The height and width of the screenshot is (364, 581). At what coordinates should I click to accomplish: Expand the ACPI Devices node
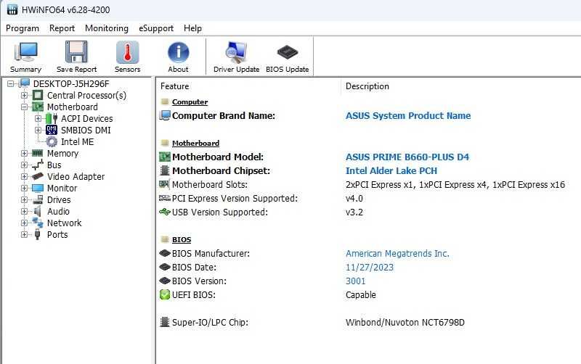(38, 119)
